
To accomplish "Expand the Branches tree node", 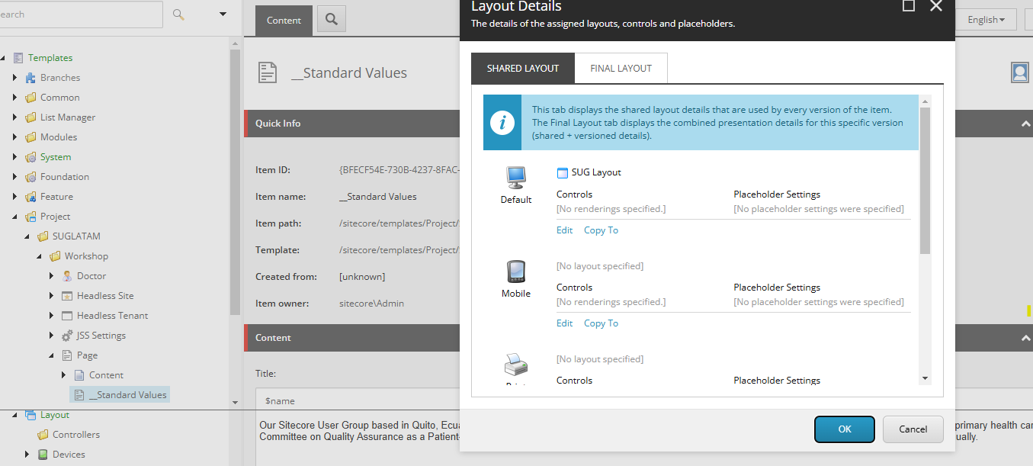I will point(14,78).
